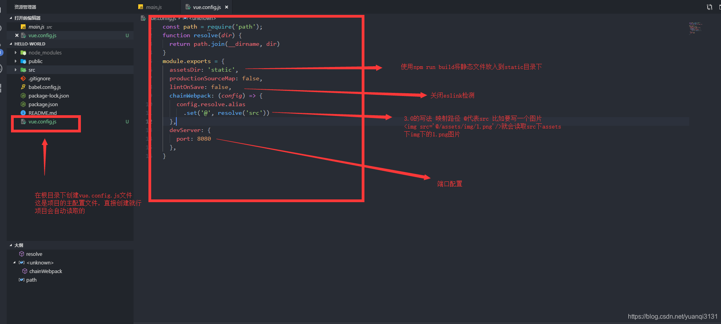The image size is (721, 324).
Task: Collapse the 打开的编辑器 section
Action: tap(11, 18)
